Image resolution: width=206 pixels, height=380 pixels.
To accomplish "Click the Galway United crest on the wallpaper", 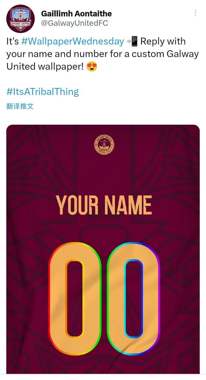I will coord(104,144).
